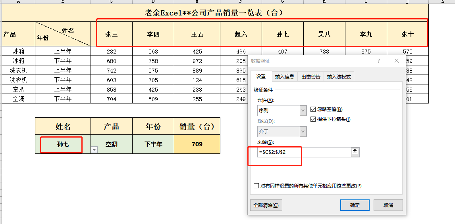Switch to the 设置 tab
Screen dimensions: 455x224
(x=261, y=77)
